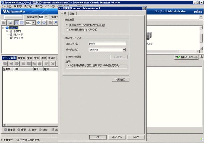The height and width of the screenshot is (143, 204).
Task: Click the blue zoom magnifier toolbar icon
Action: 56,23
